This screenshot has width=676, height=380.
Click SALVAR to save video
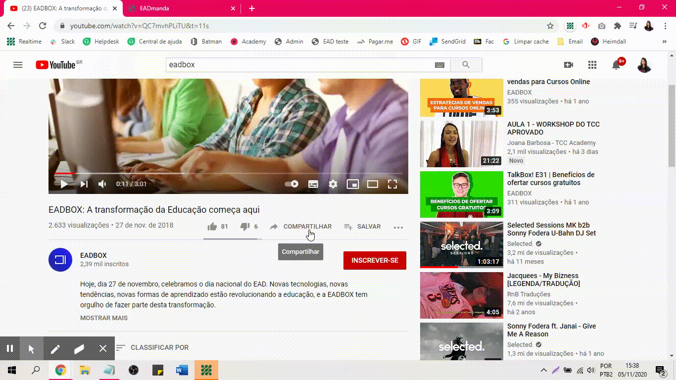pos(362,227)
